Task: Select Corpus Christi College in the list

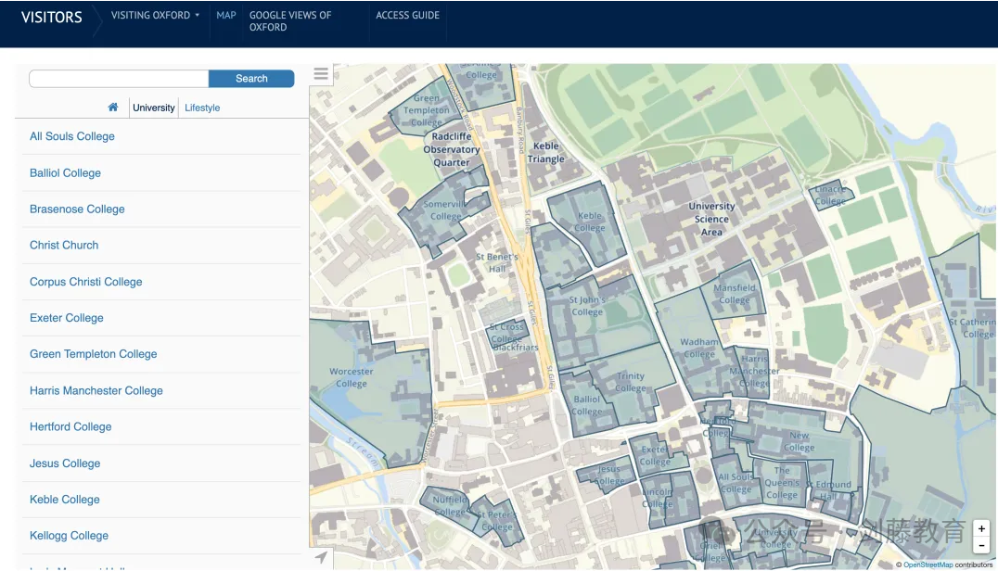Action: tap(86, 282)
